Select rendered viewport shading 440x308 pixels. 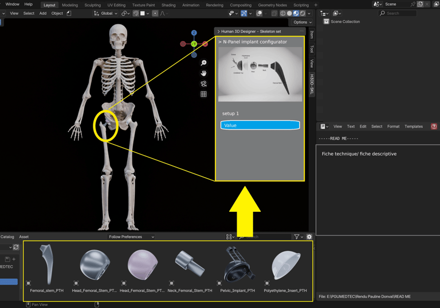[x=302, y=13]
